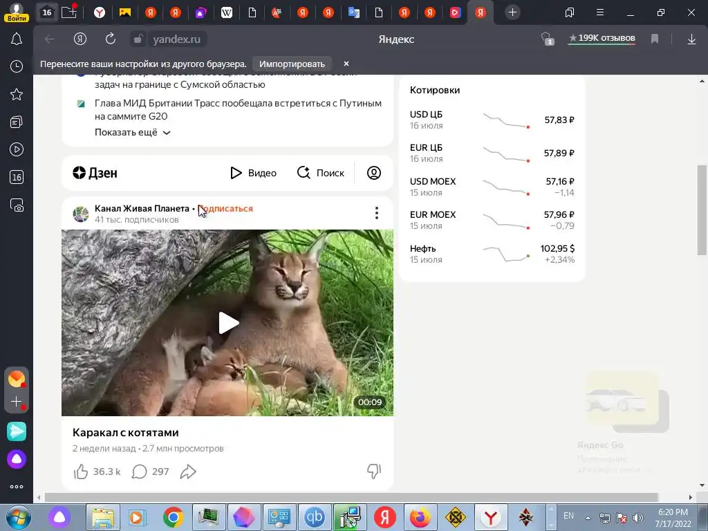Dismiss the settings import notification bar
The width and height of the screenshot is (708, 531).
coord(346,64)
